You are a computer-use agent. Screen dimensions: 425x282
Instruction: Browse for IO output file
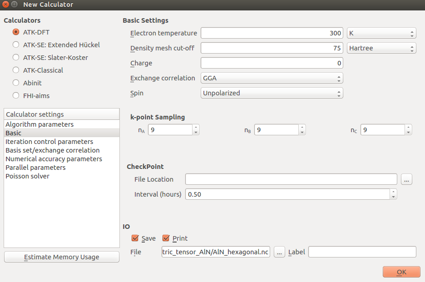click(279, 252)
